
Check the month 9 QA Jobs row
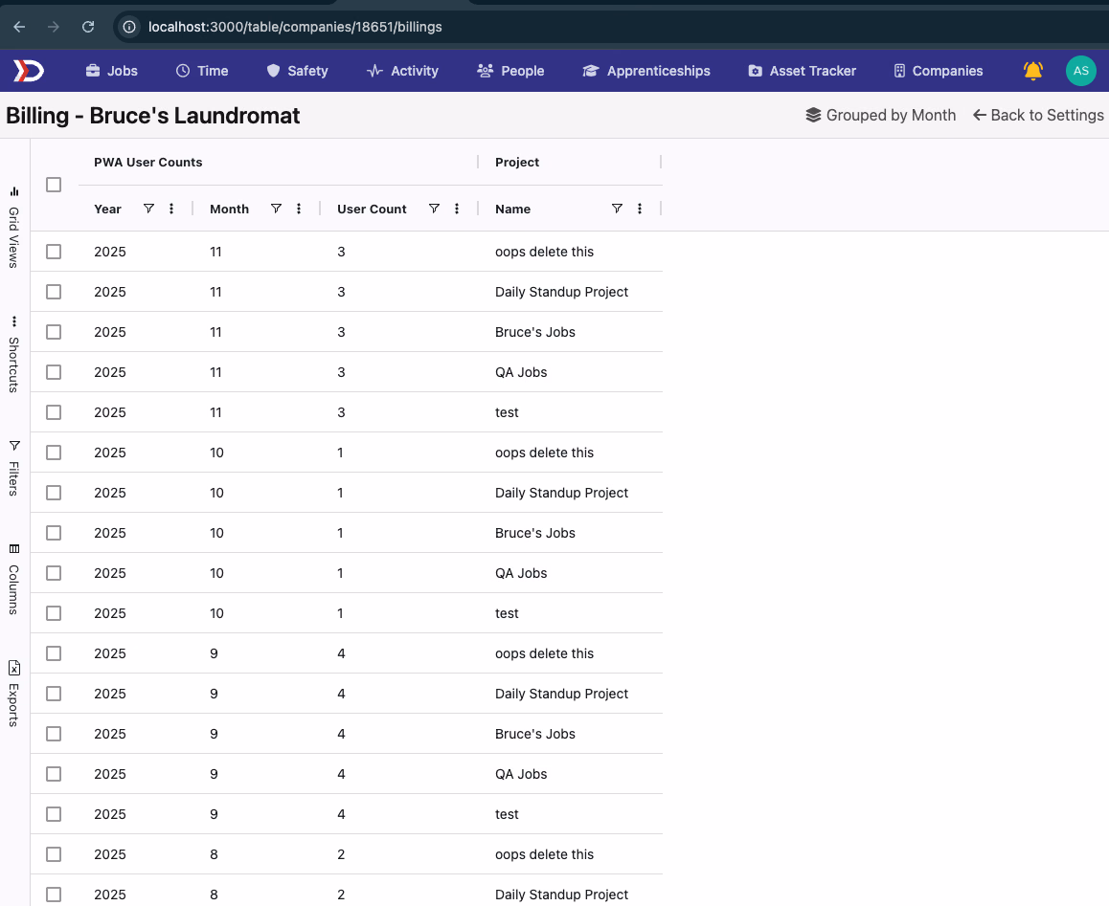(x=54, y=775)
